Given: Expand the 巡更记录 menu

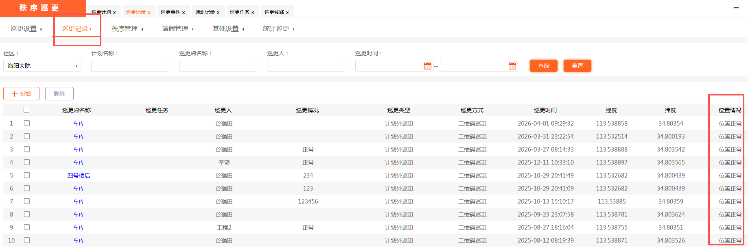Looking at the screenshot, I should (x=77, y=29).
